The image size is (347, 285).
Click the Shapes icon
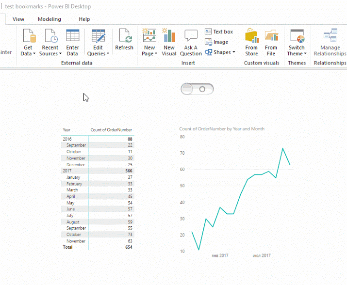pyautogui.click(x=208, y=52)
